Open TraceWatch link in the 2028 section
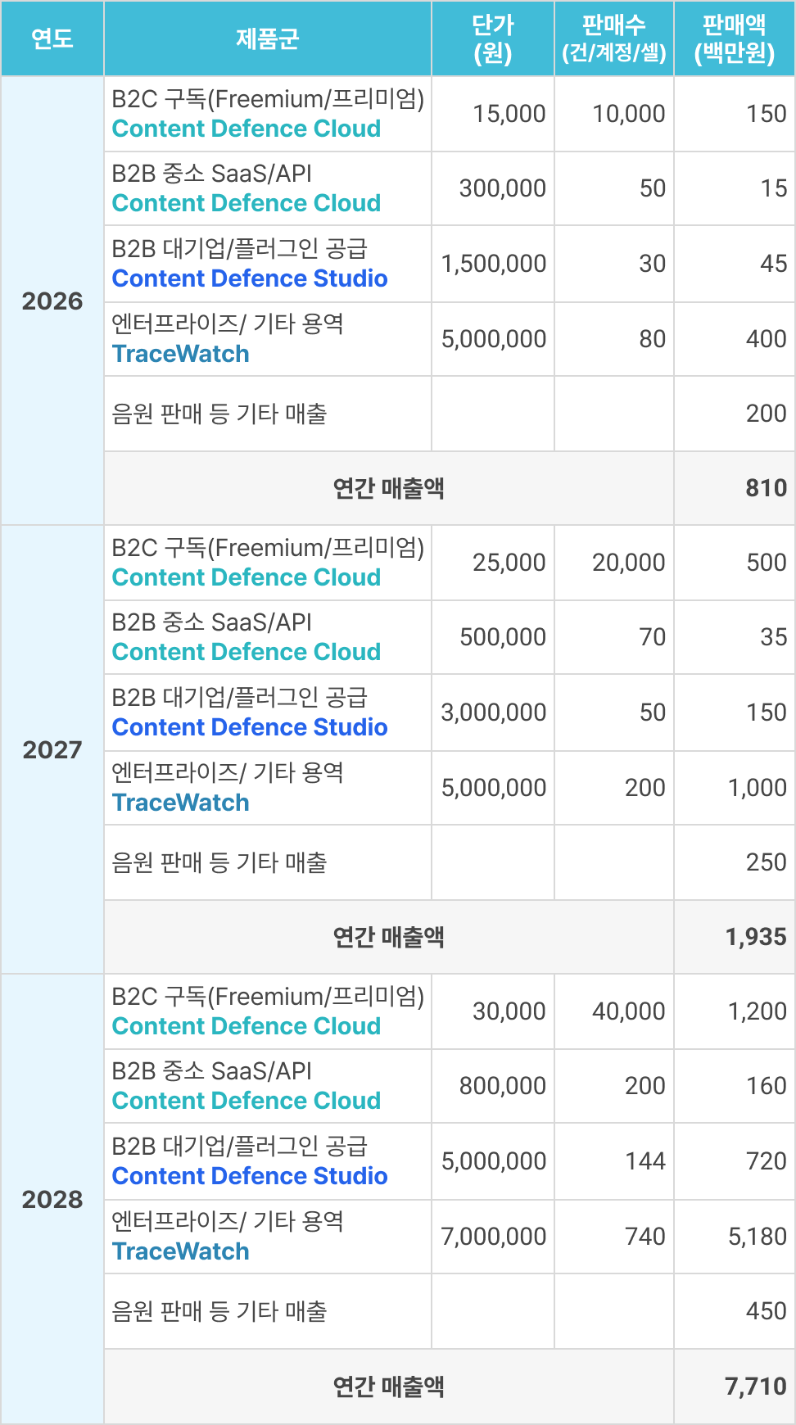 (181, 1251)
